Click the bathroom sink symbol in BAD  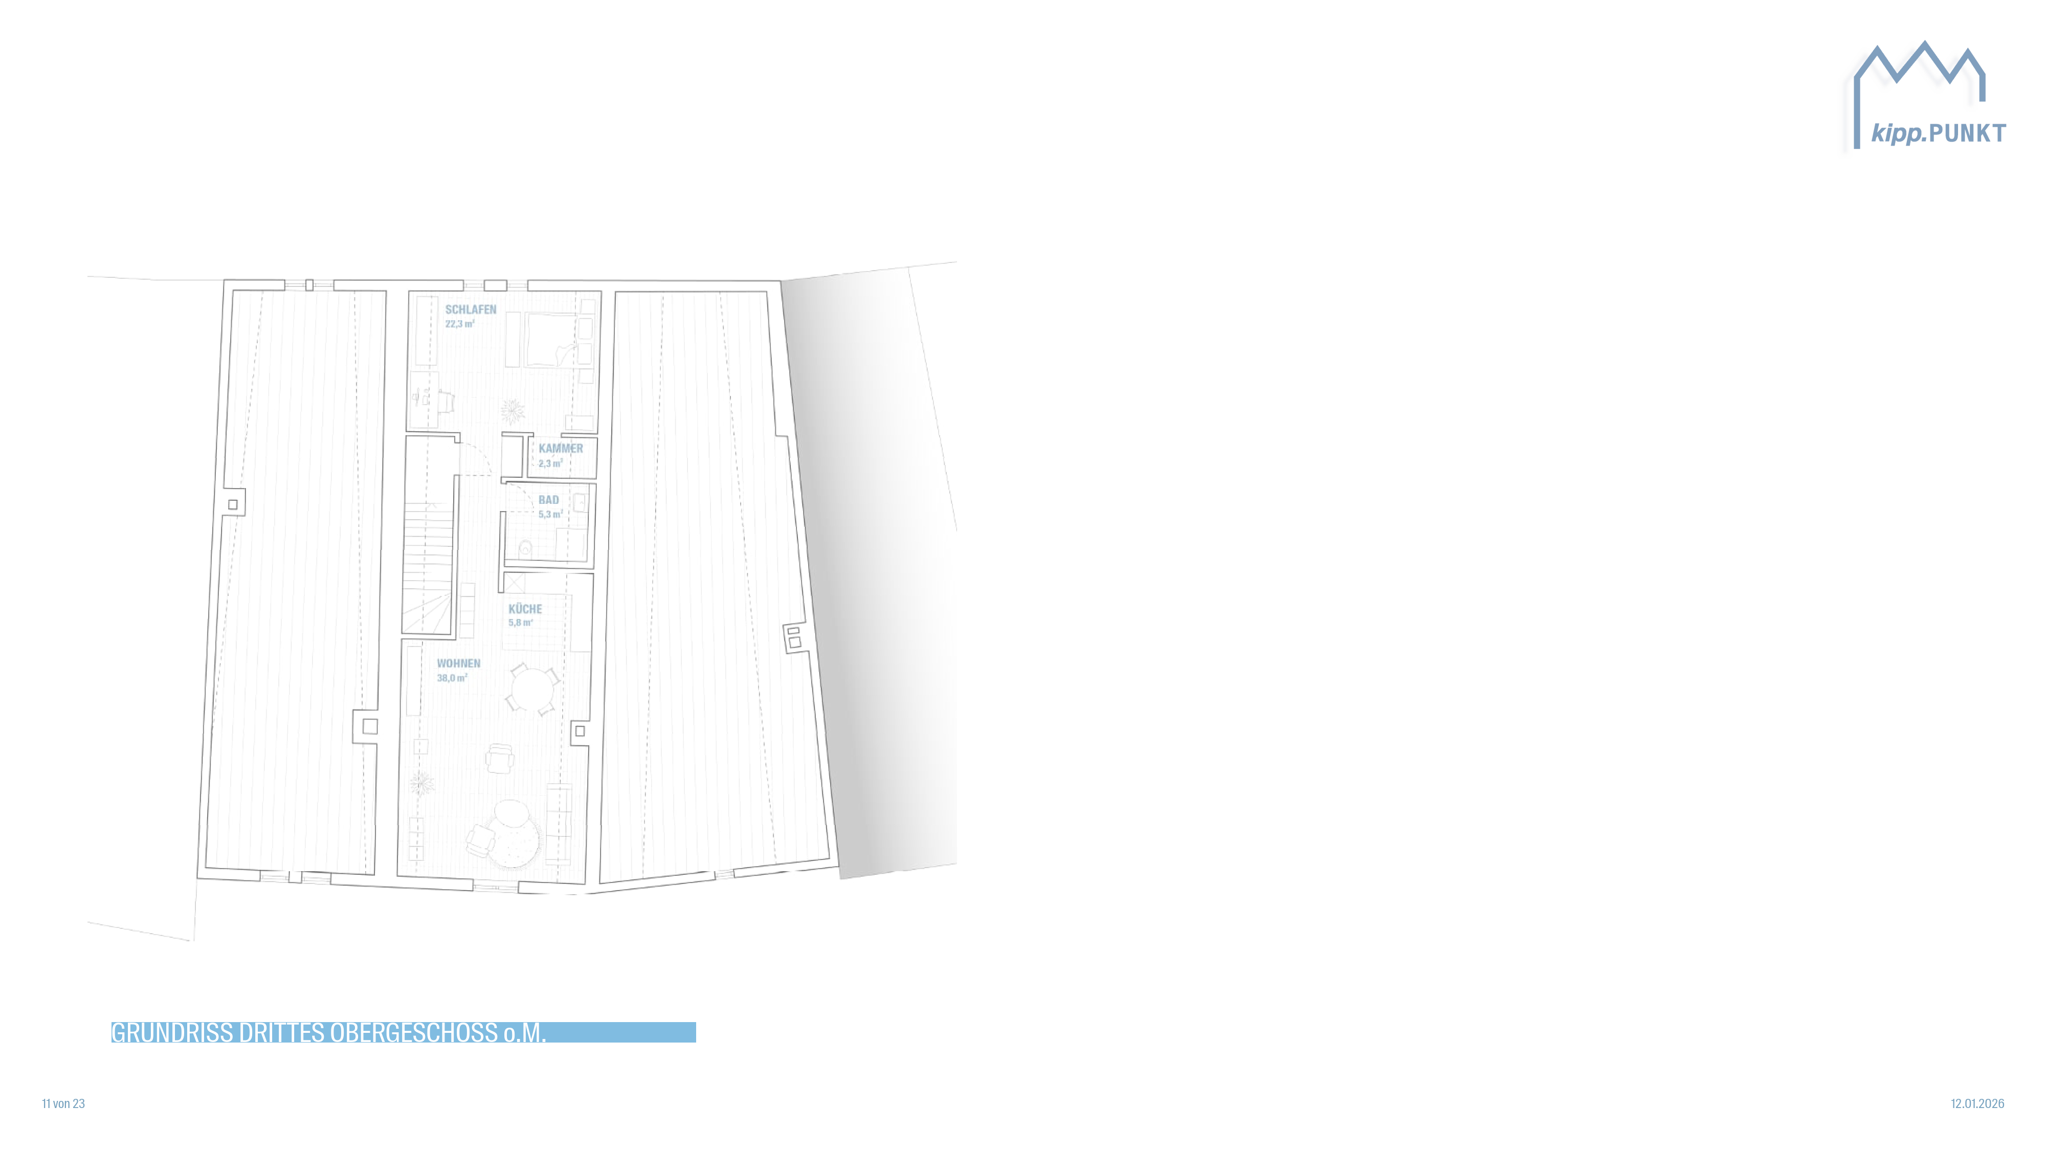(580, 502)
